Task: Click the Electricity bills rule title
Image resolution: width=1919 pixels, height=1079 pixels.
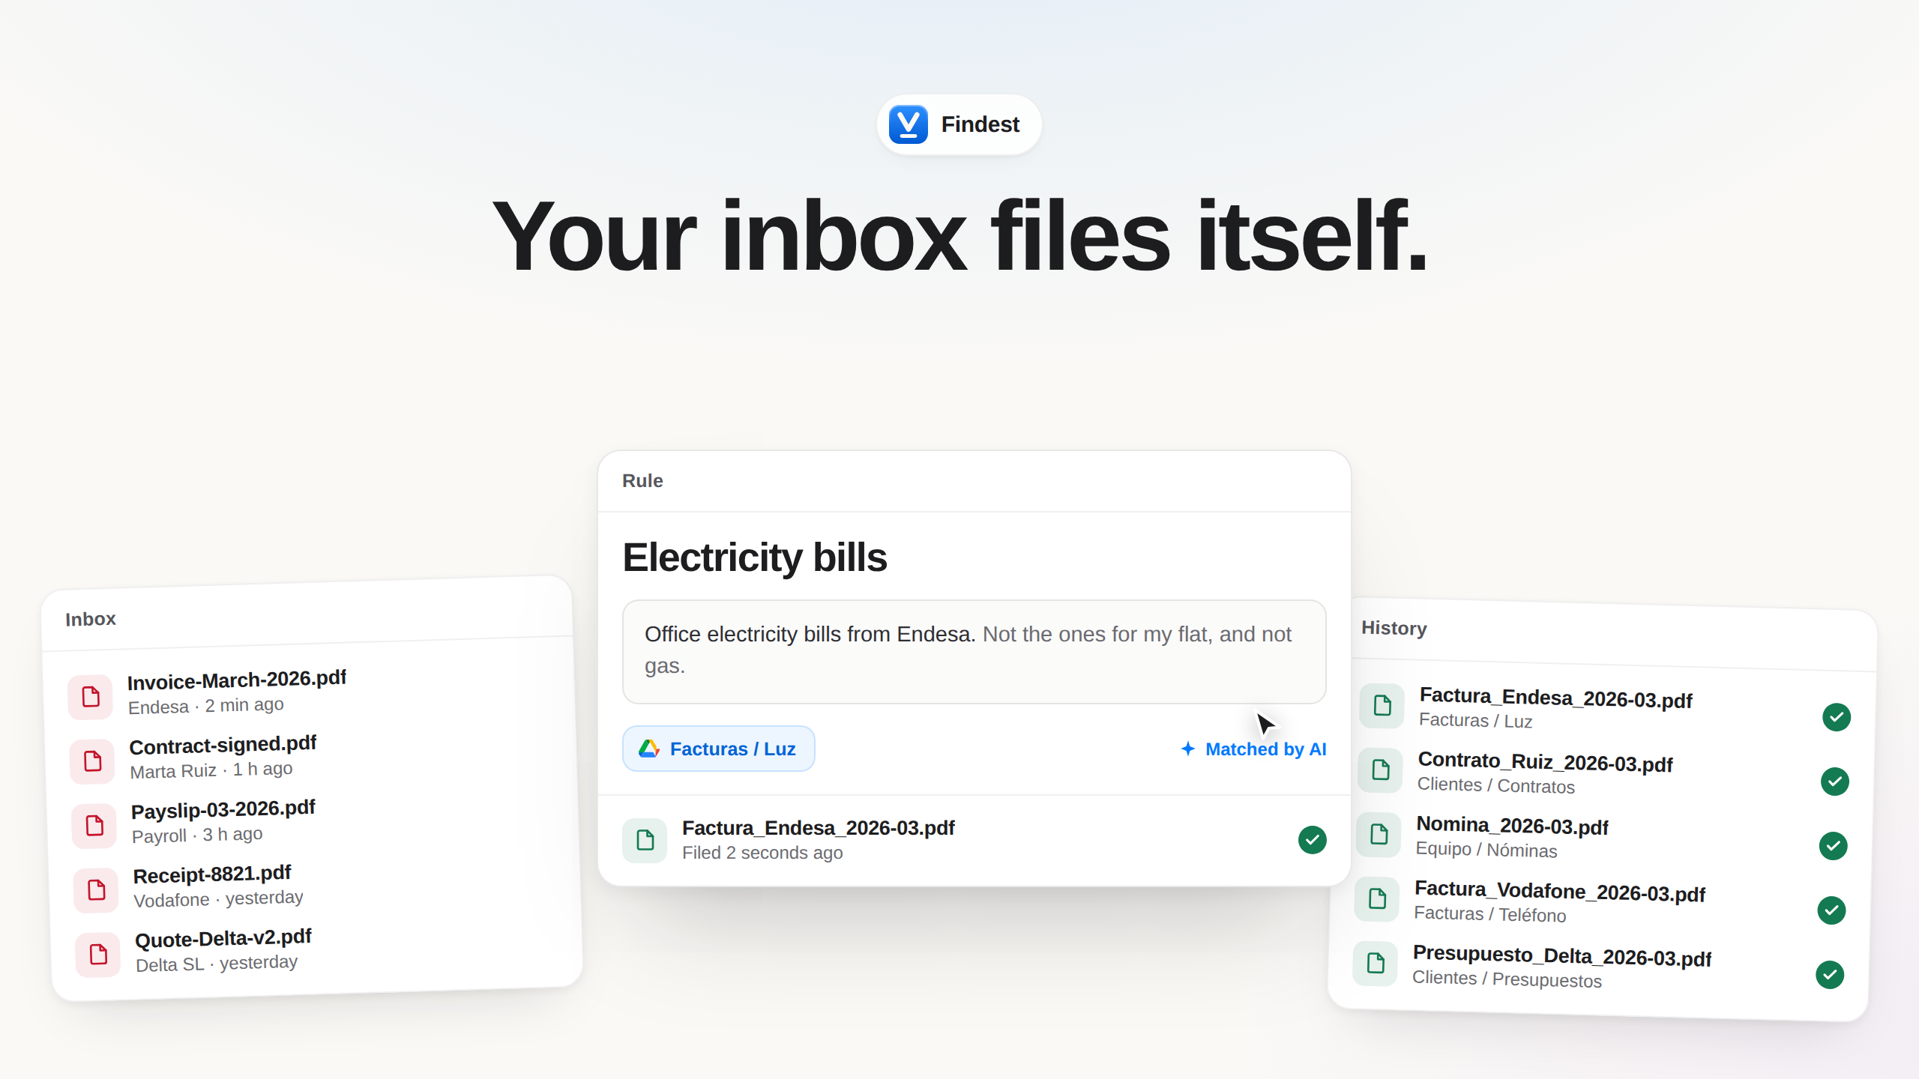Action: [x=754, y=557]
